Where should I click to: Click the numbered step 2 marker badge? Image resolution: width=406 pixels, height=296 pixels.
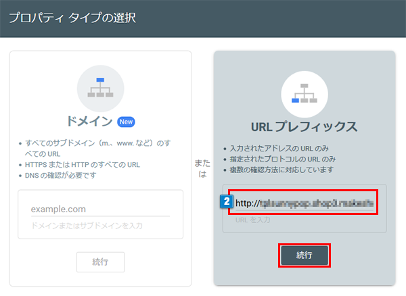[228, 201]
